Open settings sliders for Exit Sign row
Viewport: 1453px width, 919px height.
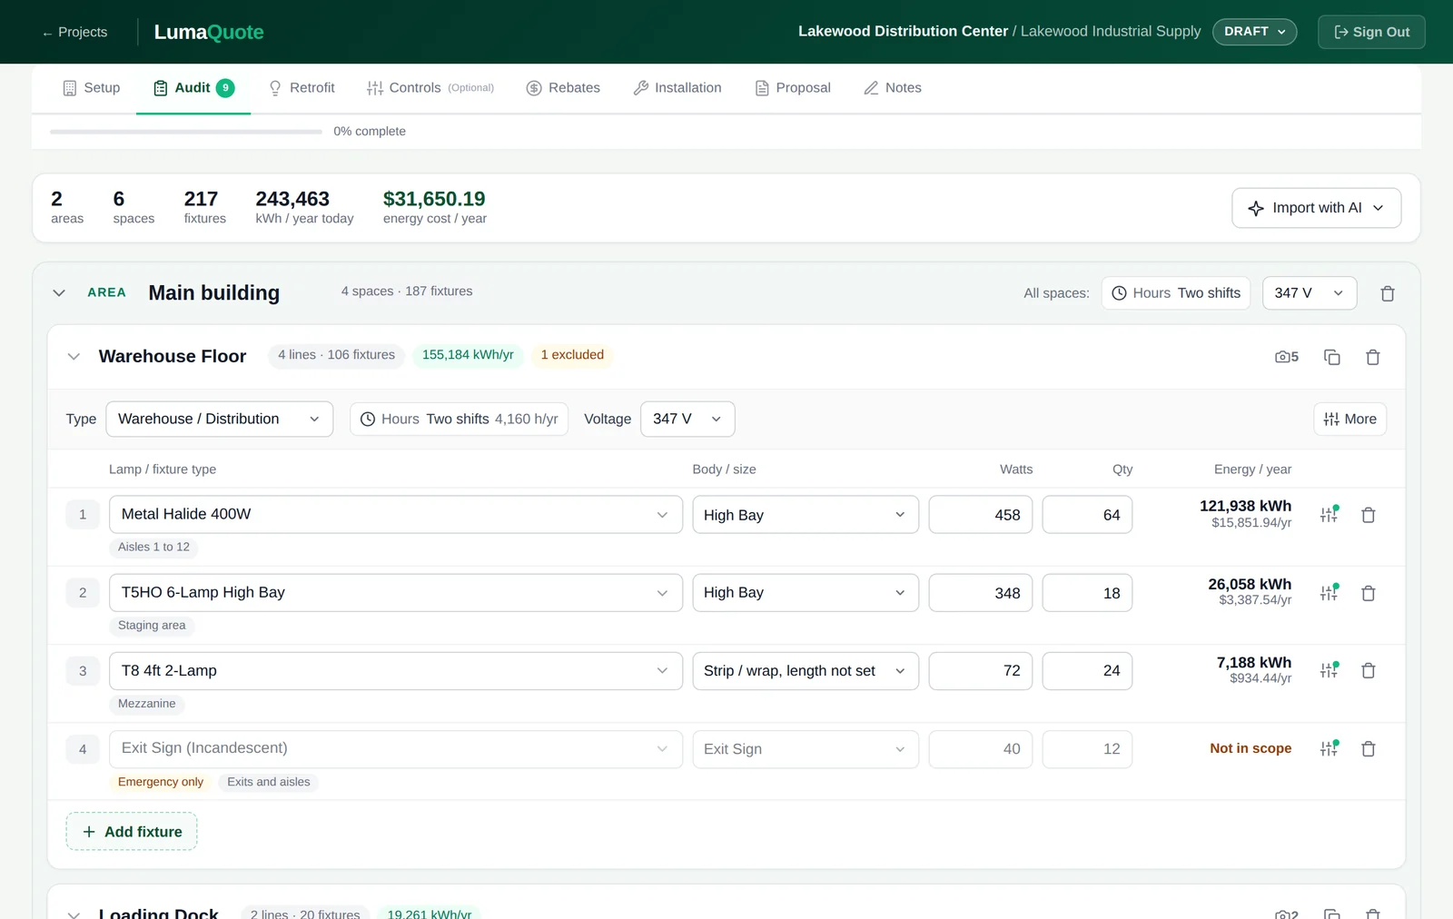pyautogui.click(x=1329, y=748)
